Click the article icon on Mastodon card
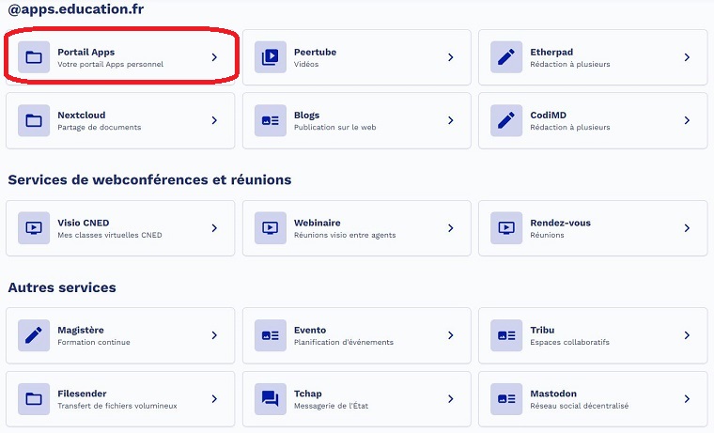Viewport: 714px width, 433px height. point(506,399)
